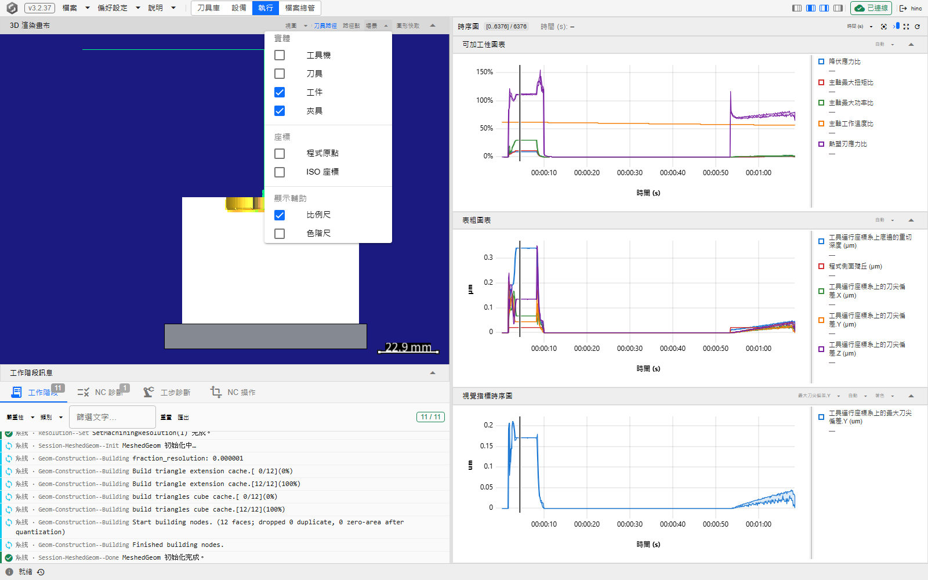Click the refresh icon in 時序圖 header
Viewport: 928px width, 580px height.
pos(918,27)
